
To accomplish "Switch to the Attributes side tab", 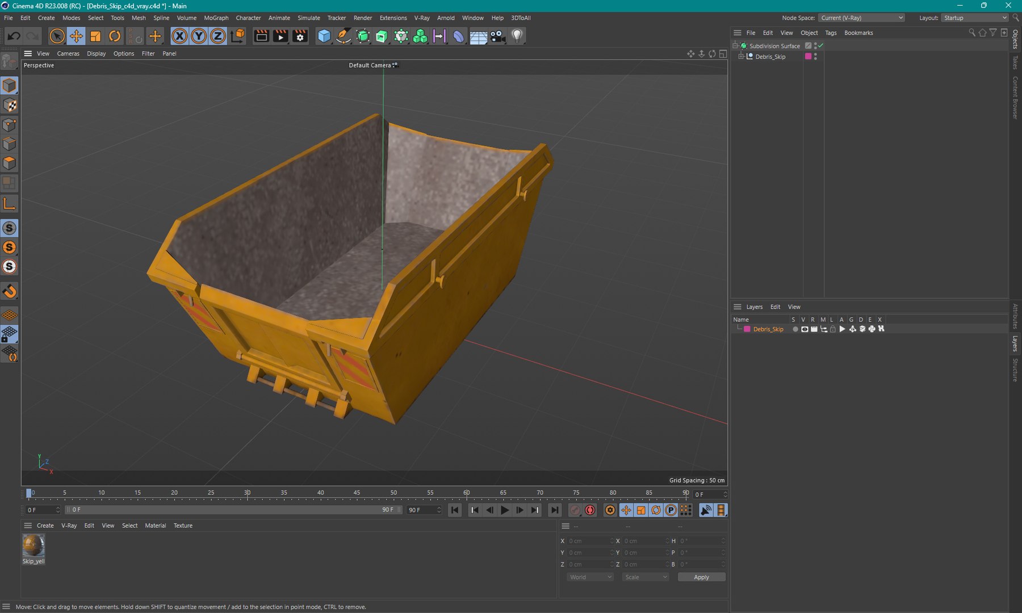I will point(1015,316).
